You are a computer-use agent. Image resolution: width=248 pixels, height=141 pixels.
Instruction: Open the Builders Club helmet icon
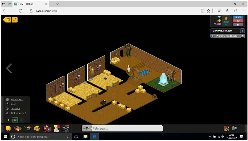tap(37, 128)
